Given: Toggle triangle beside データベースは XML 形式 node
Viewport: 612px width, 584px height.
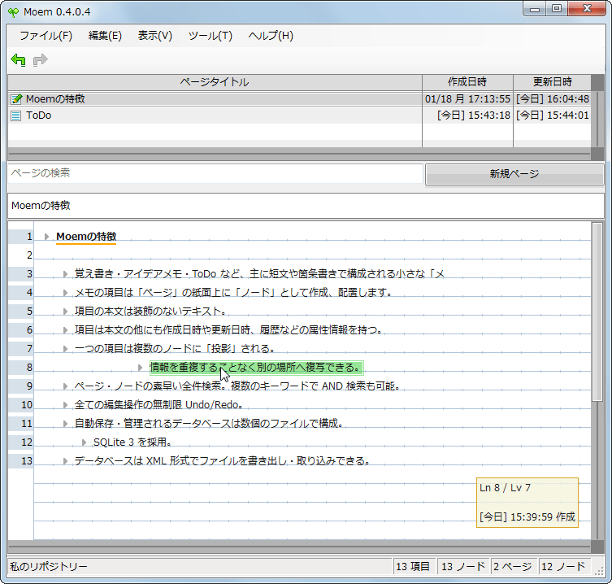Looking at the screenshot, I should [x=66, y=461].
